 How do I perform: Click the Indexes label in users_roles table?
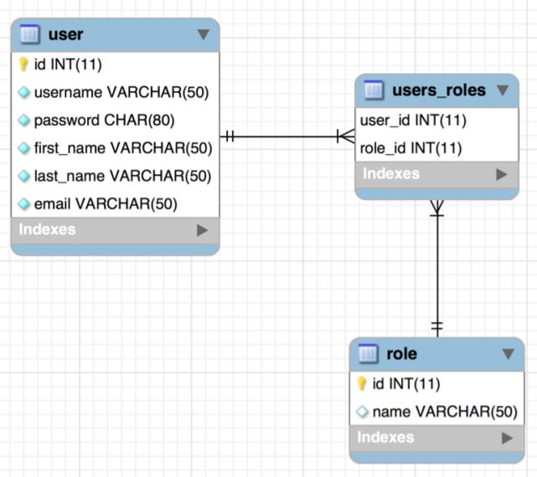tap(391, 173)
